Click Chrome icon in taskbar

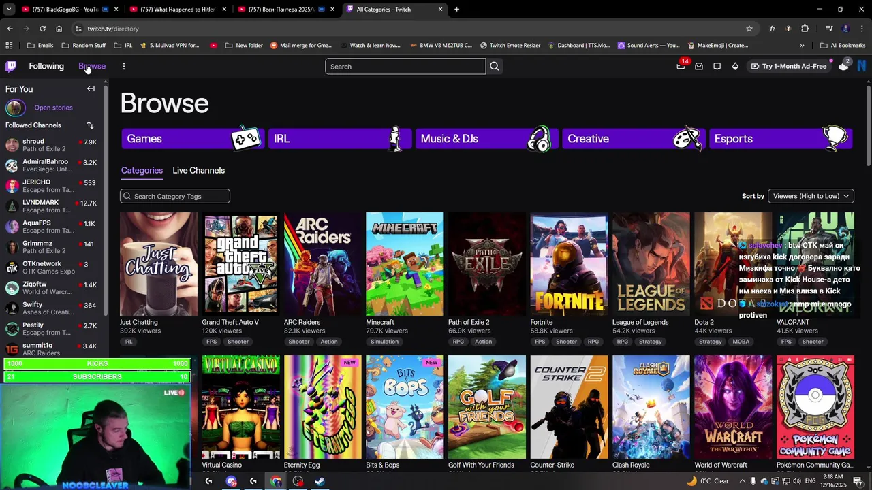[276, 481]
